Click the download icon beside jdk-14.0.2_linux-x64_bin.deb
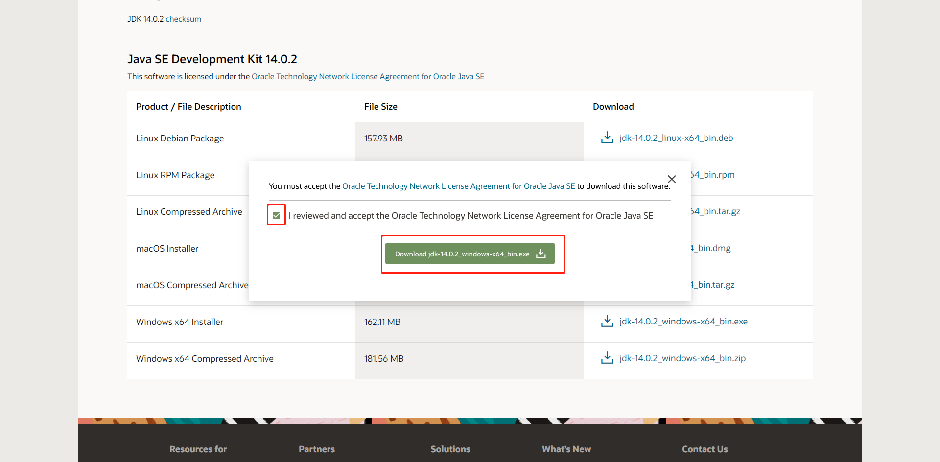 [x=607, y=138]
